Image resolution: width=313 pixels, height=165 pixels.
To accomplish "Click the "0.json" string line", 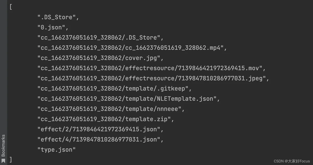I will (53, 27).
